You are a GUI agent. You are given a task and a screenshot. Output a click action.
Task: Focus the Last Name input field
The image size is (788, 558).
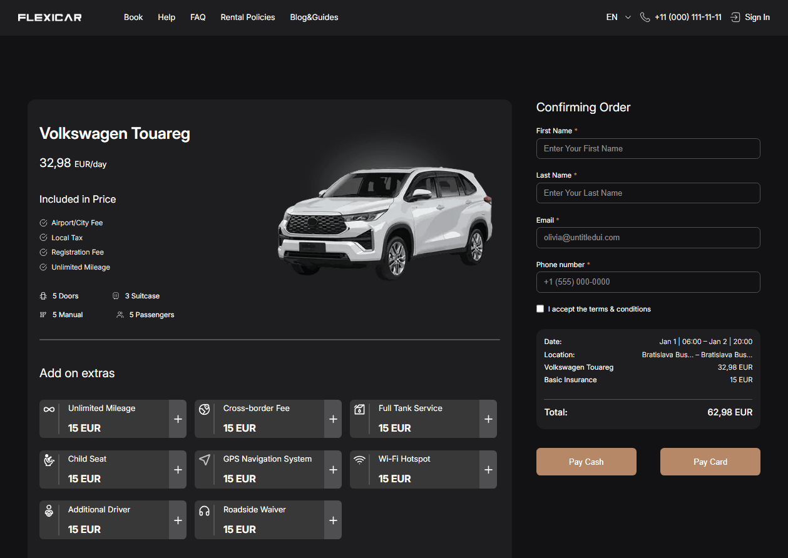coord(648,193)
